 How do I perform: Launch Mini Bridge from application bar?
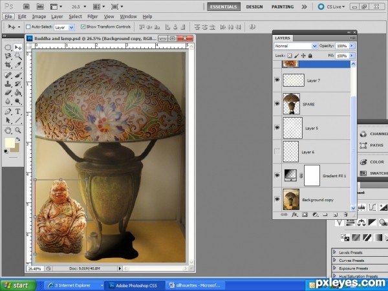click(x=40, y=6)
